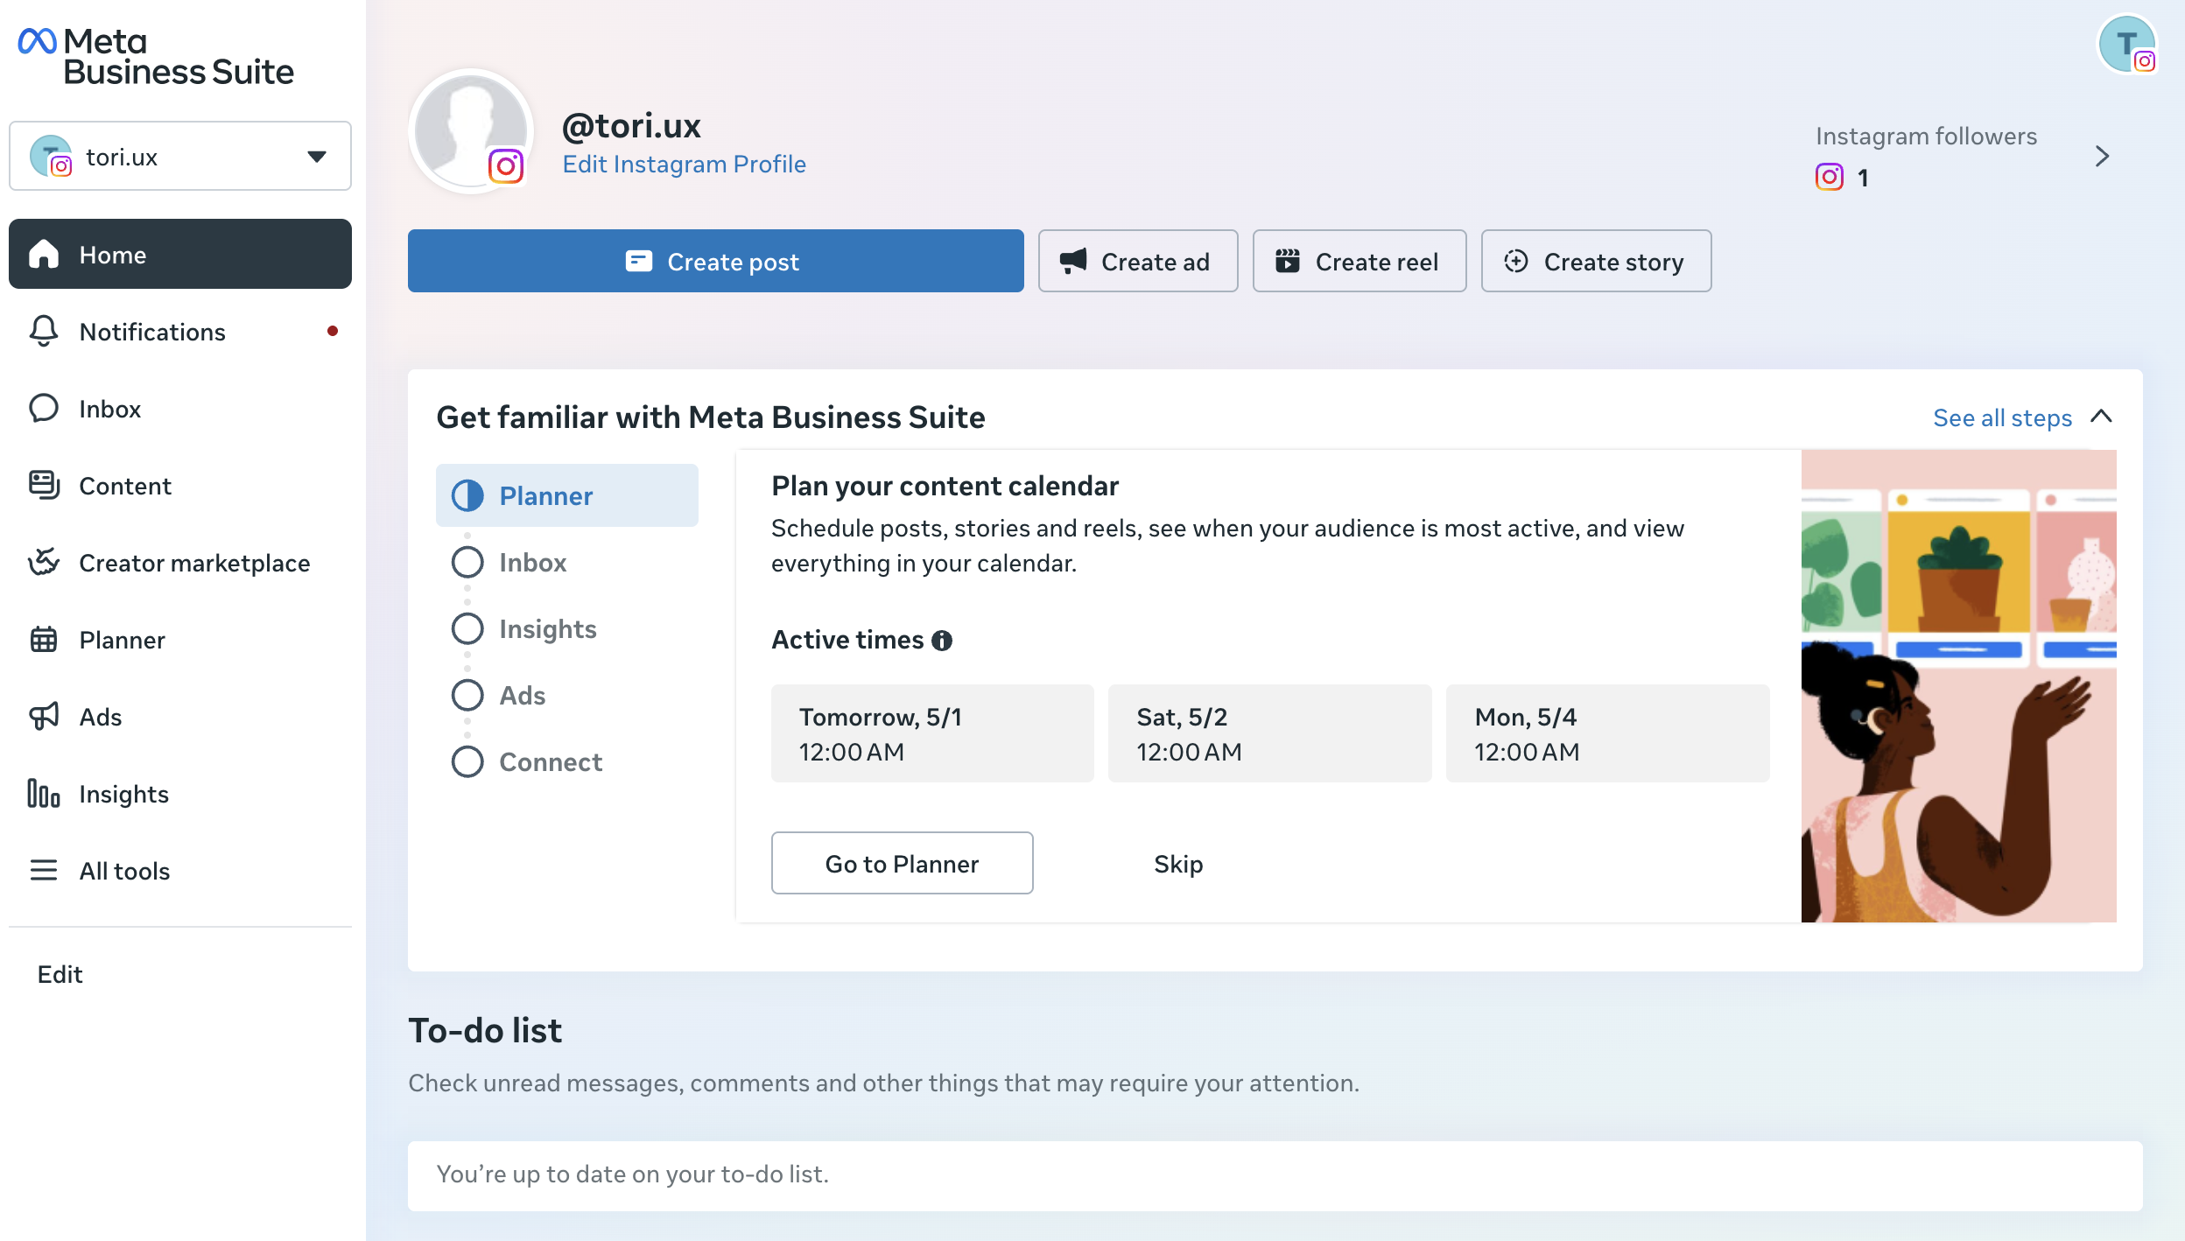Click the Create post button
The height and width of the screenshot is (1241, 2185).
tap(715, 262)
